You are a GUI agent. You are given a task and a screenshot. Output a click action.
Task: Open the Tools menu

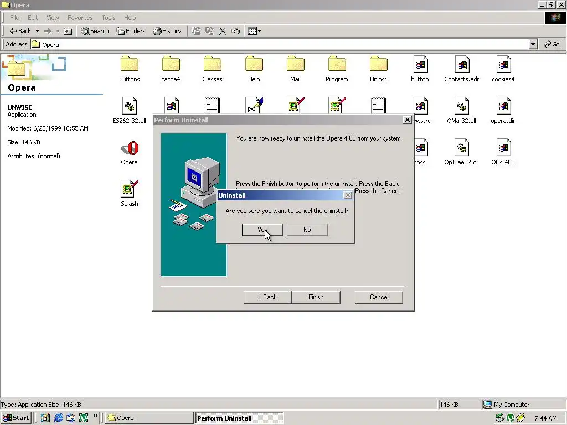click(x=108, y=18)
